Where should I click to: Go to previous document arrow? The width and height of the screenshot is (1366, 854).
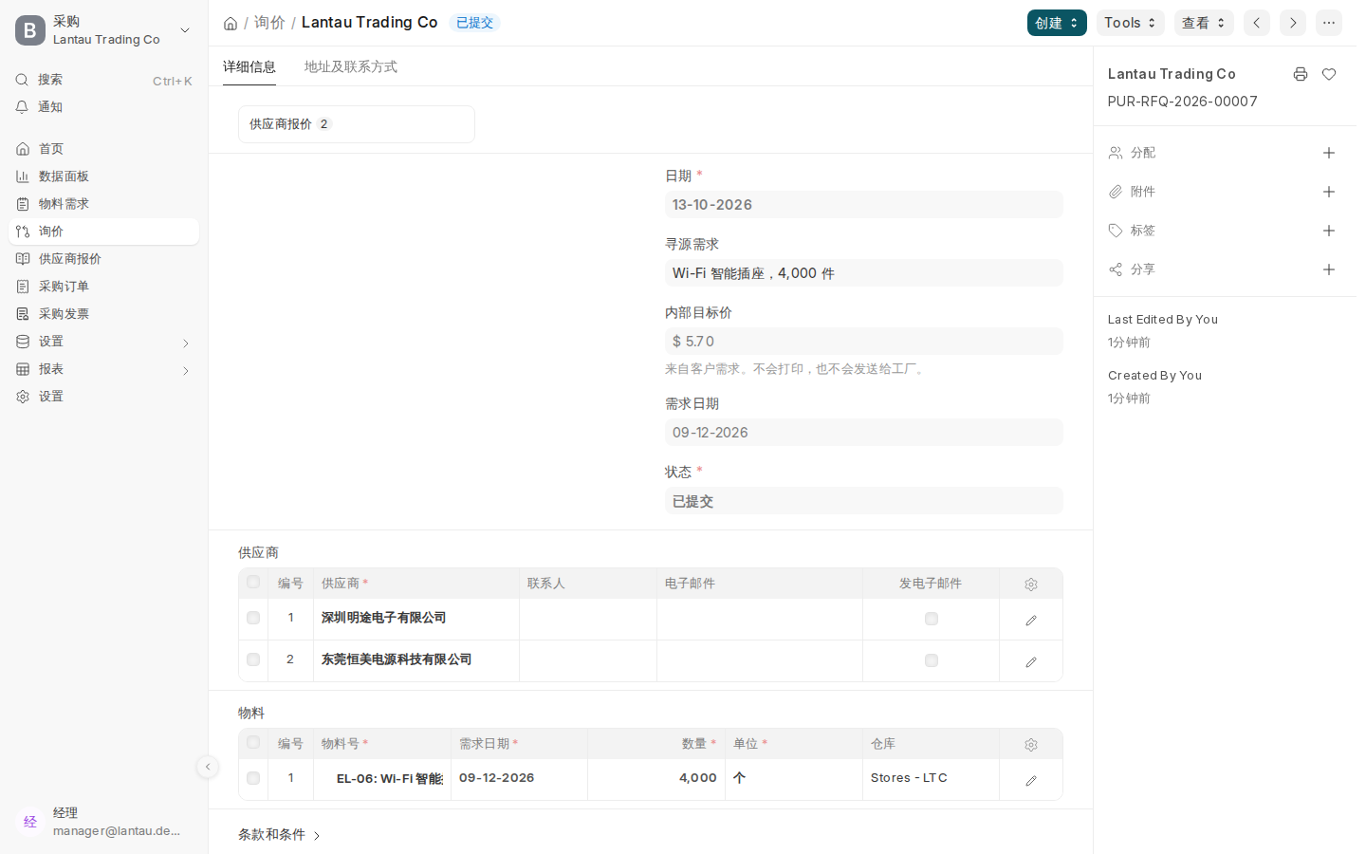[1257, 23]
